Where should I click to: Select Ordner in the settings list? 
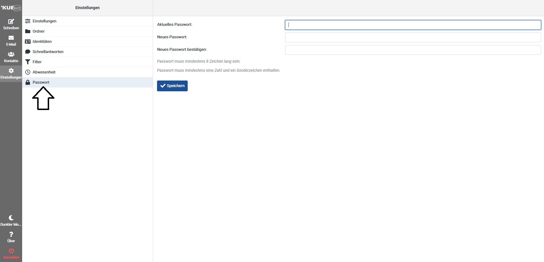pyautogui.click(x=39, y=31)
